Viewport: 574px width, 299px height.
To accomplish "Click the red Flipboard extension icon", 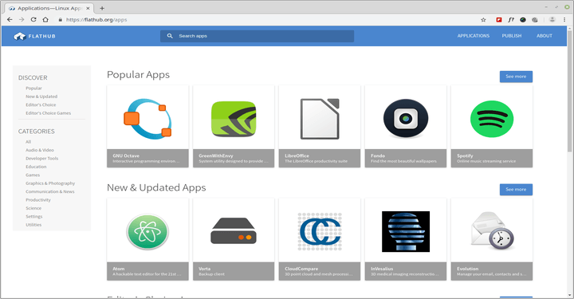I will [499, 20].
